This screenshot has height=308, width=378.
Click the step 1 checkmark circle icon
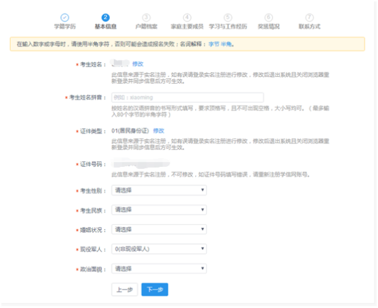pos(65,18)
